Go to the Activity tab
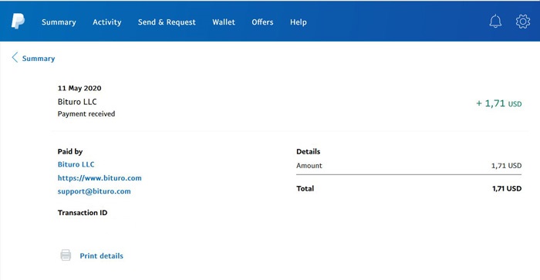The width and height of the screenshot is (540, 280). click(106, 22)
